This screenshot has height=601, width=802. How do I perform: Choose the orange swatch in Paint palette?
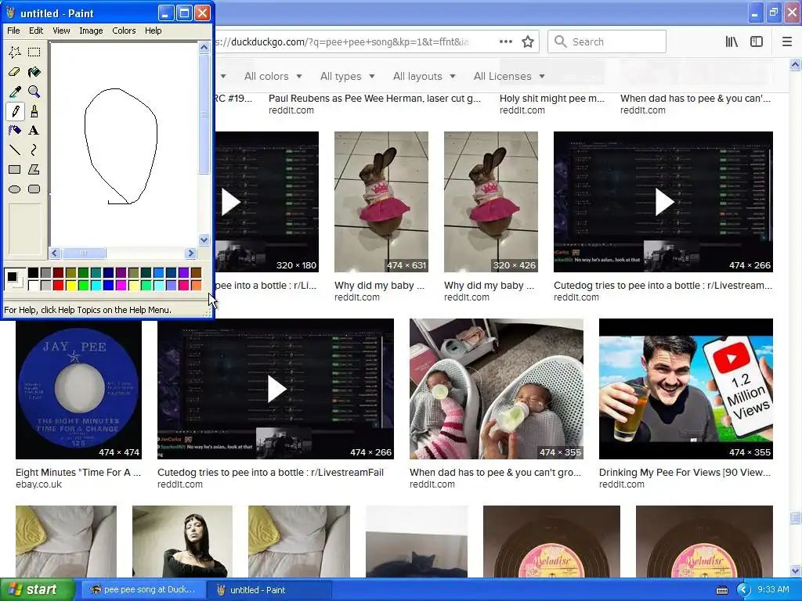(x=196, y=285)
